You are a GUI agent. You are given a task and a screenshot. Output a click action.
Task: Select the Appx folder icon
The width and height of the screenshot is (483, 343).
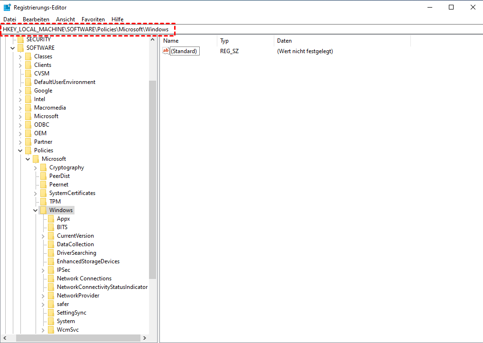pyautogui.click(x=51, y=219)
